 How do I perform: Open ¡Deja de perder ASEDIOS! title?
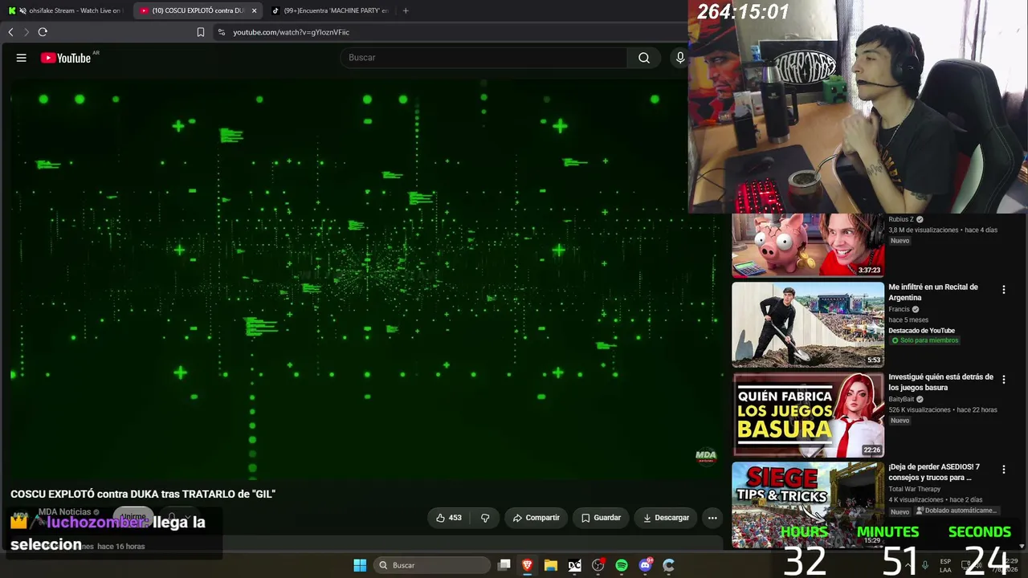934,472
